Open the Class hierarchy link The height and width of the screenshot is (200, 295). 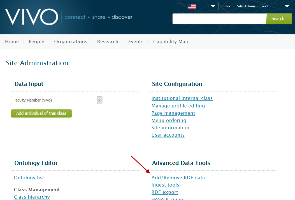click(x=32, y=197)
